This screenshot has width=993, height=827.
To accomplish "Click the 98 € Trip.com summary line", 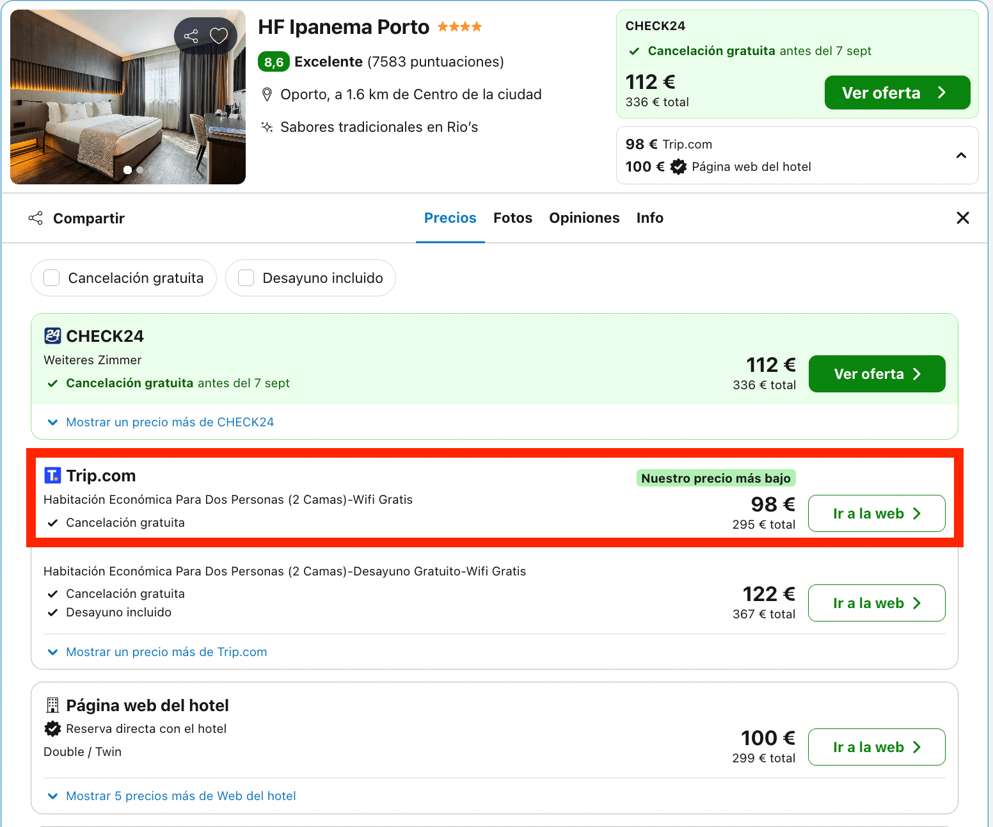I will (x=669, y=144).
